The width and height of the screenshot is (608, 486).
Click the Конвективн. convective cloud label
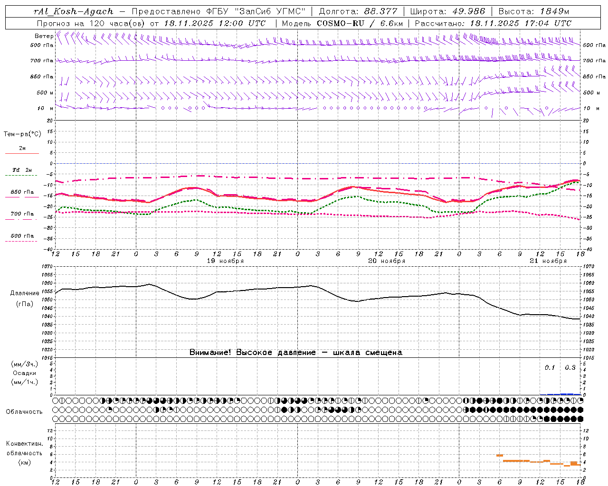pos(25,444)
